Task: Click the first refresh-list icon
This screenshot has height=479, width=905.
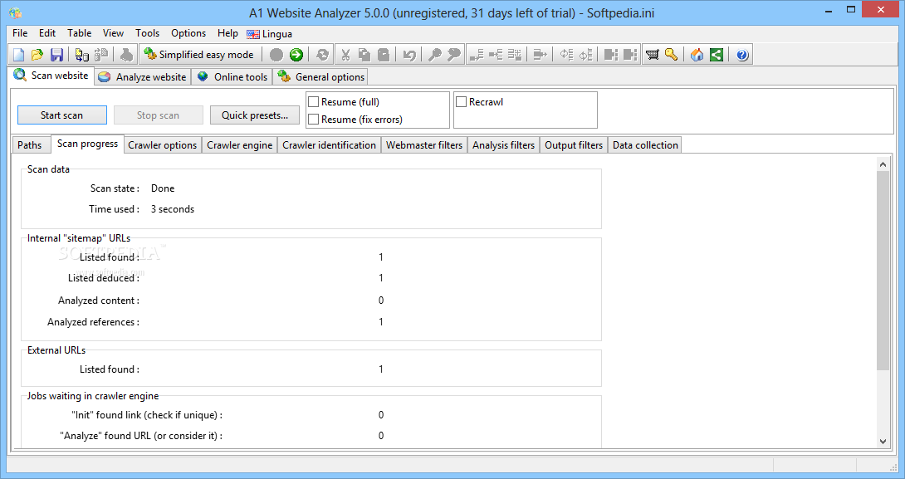Action: [x=567, y=55]
